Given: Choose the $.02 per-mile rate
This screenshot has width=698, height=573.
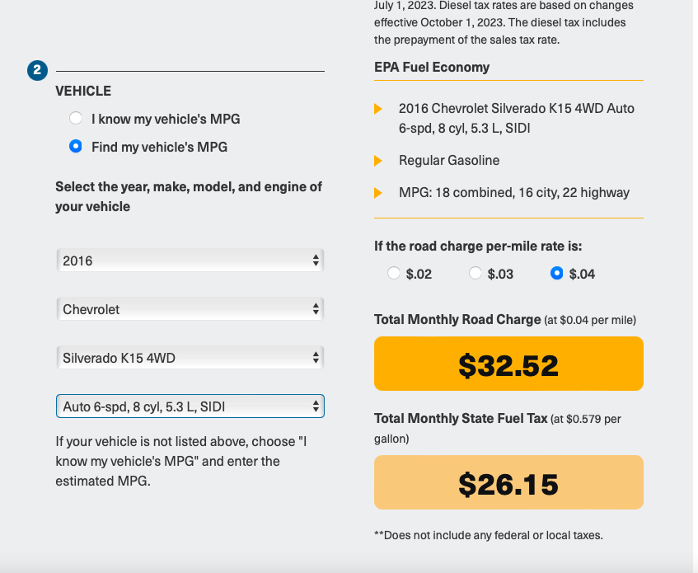Looking at the screenshot, I should pos(394,273).
